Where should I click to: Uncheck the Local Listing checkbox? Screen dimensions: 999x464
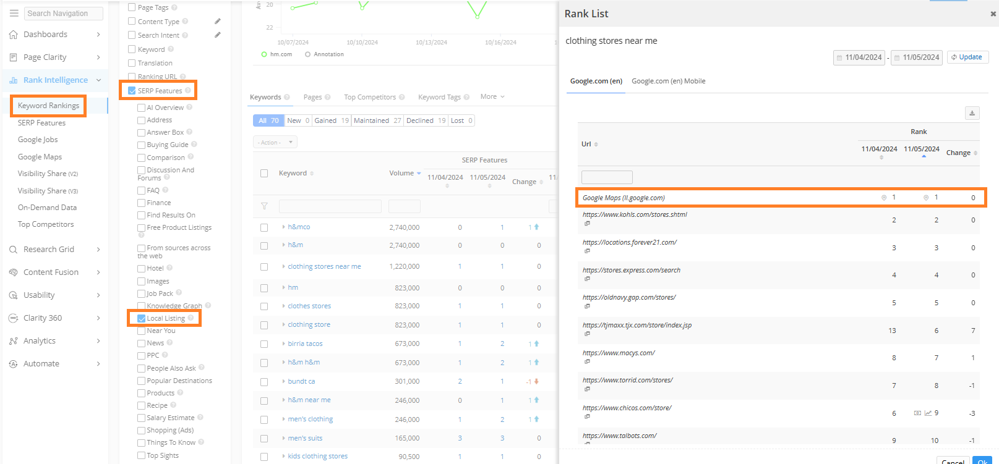tap(142, 319)
